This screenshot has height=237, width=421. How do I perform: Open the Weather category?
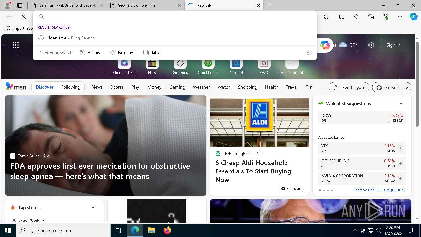(201, 87)
